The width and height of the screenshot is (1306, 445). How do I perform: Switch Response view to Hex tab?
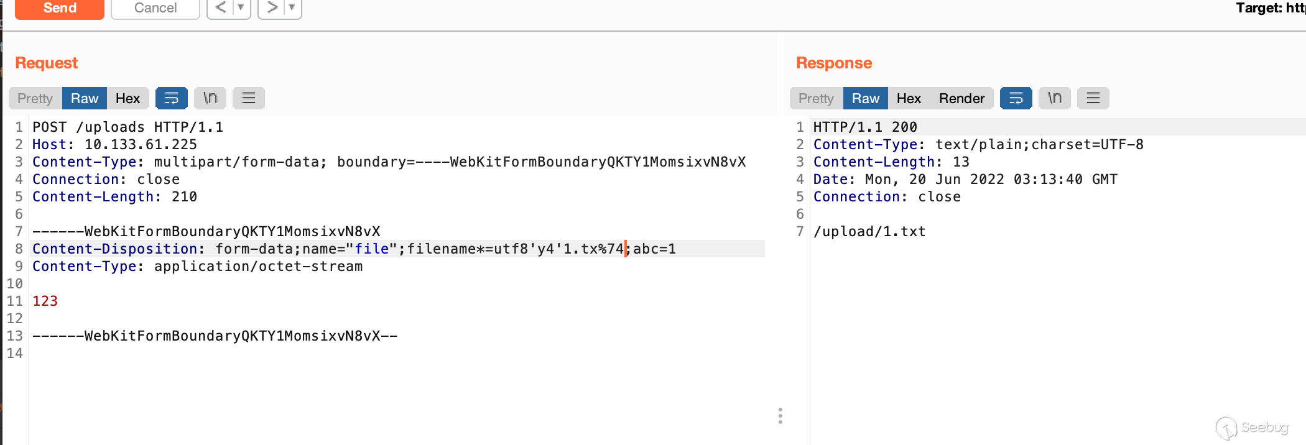pos(909,98)
